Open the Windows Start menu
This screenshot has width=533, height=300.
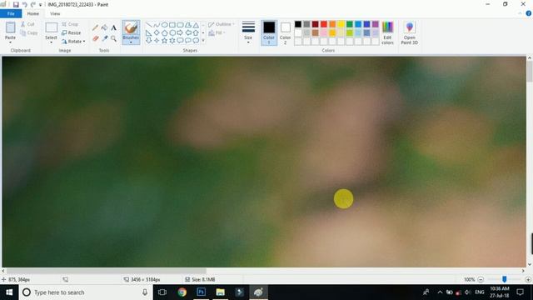(x=9, y=292)
